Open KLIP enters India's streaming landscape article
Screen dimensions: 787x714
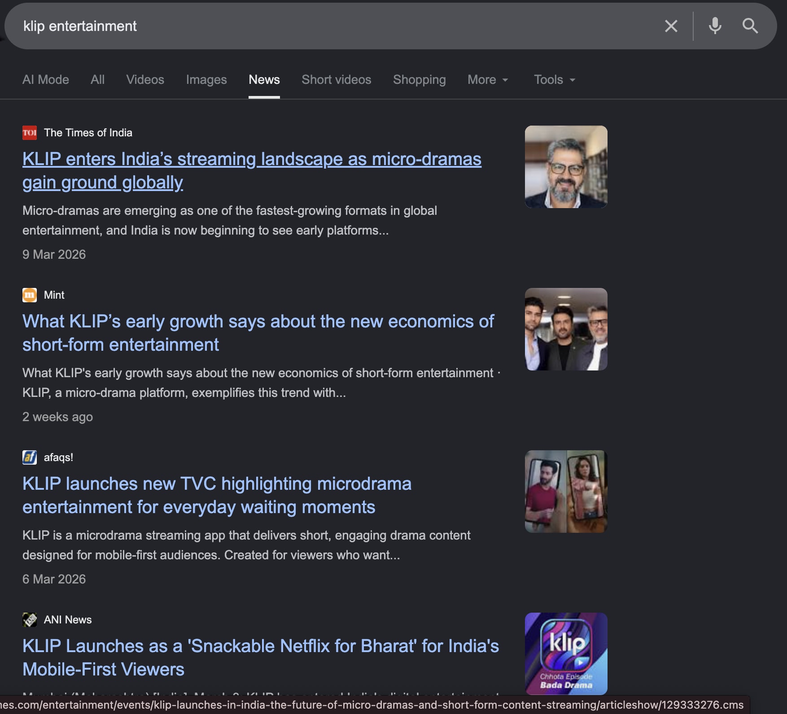click(252, 171)
